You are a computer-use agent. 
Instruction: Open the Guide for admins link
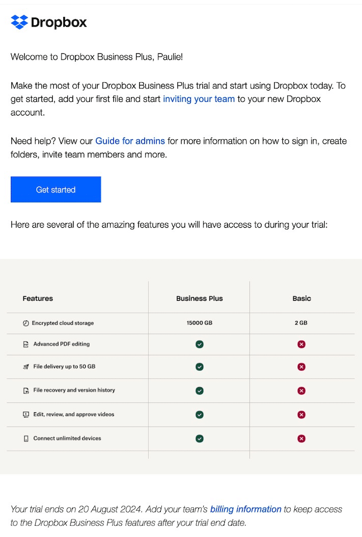pos(130,141)
